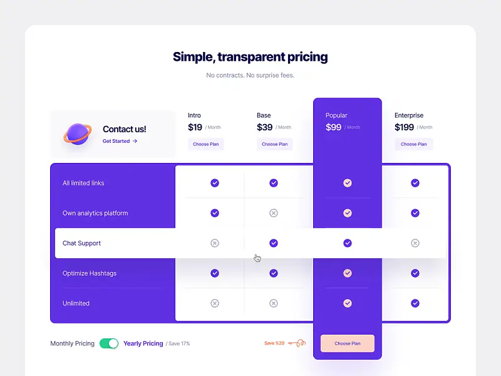Click Intro plan's Chat Support cross icon

(x=215, y=243)
